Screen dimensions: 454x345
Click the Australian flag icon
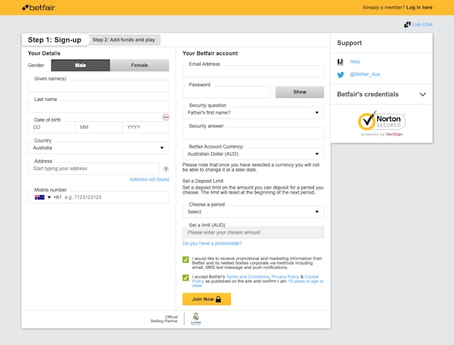pos(39,197)
